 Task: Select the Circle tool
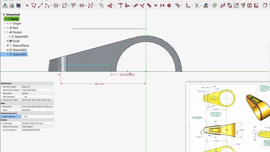(55, 5)
